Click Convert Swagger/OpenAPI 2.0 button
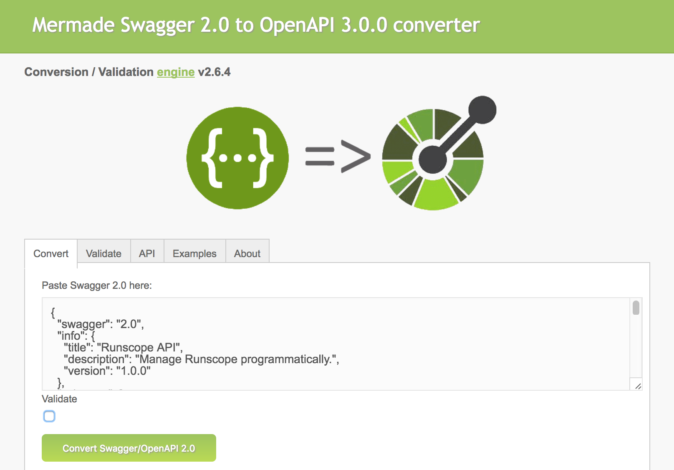This screenshot has width=674, height=470. point(129,448)
